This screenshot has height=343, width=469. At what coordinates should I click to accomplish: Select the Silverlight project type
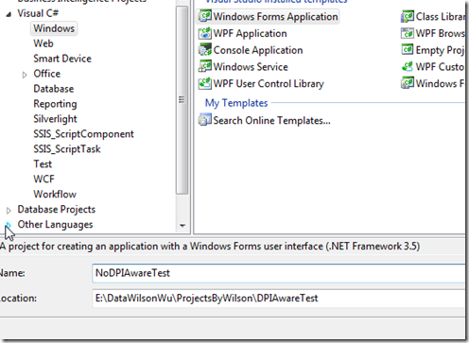click(55, 119)
